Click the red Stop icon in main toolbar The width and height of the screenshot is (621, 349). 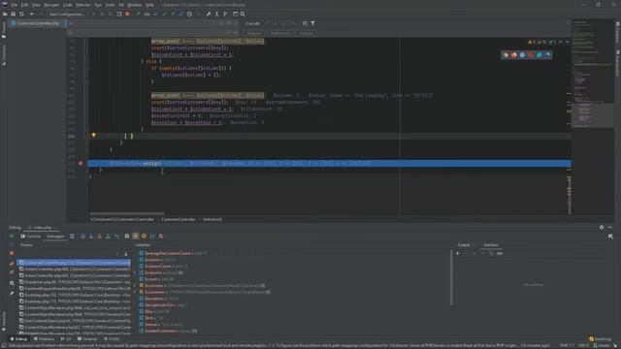coord(127,14)
